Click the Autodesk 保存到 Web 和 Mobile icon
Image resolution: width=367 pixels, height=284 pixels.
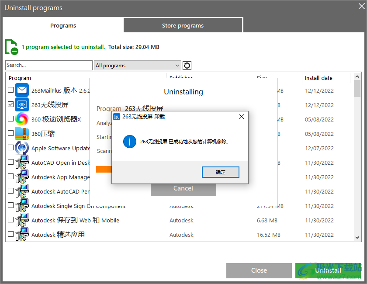[22, 220]
